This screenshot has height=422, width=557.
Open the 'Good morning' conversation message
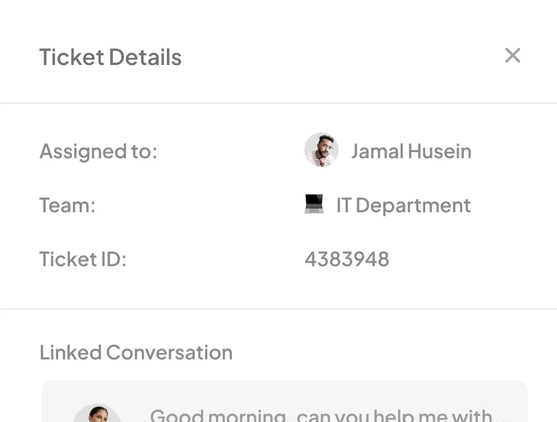coord(321,415)
